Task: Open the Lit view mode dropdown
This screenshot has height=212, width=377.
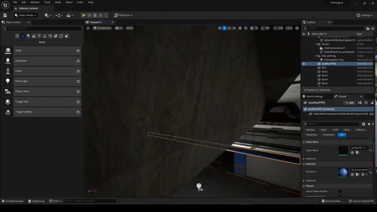Action: click(119, 28)
